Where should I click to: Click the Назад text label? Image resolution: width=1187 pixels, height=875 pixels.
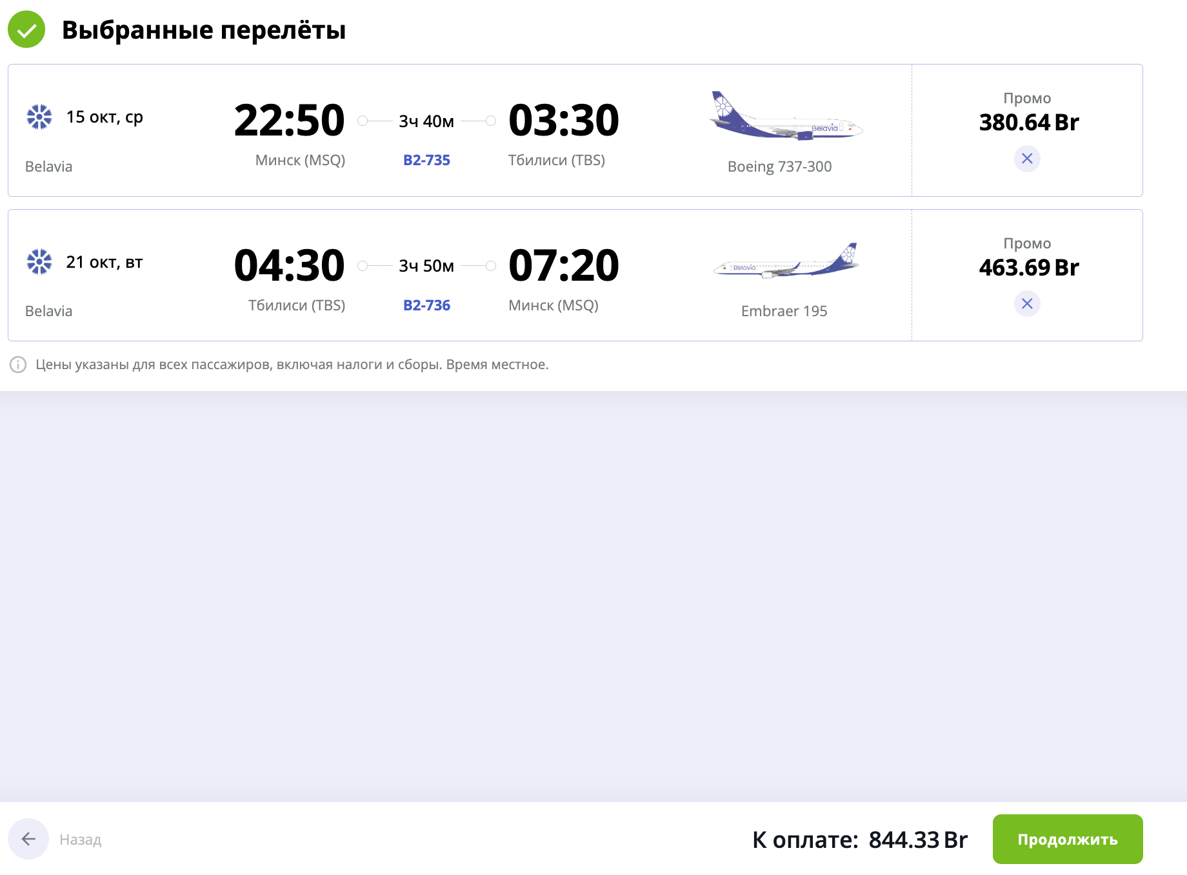tap(81, 840)
